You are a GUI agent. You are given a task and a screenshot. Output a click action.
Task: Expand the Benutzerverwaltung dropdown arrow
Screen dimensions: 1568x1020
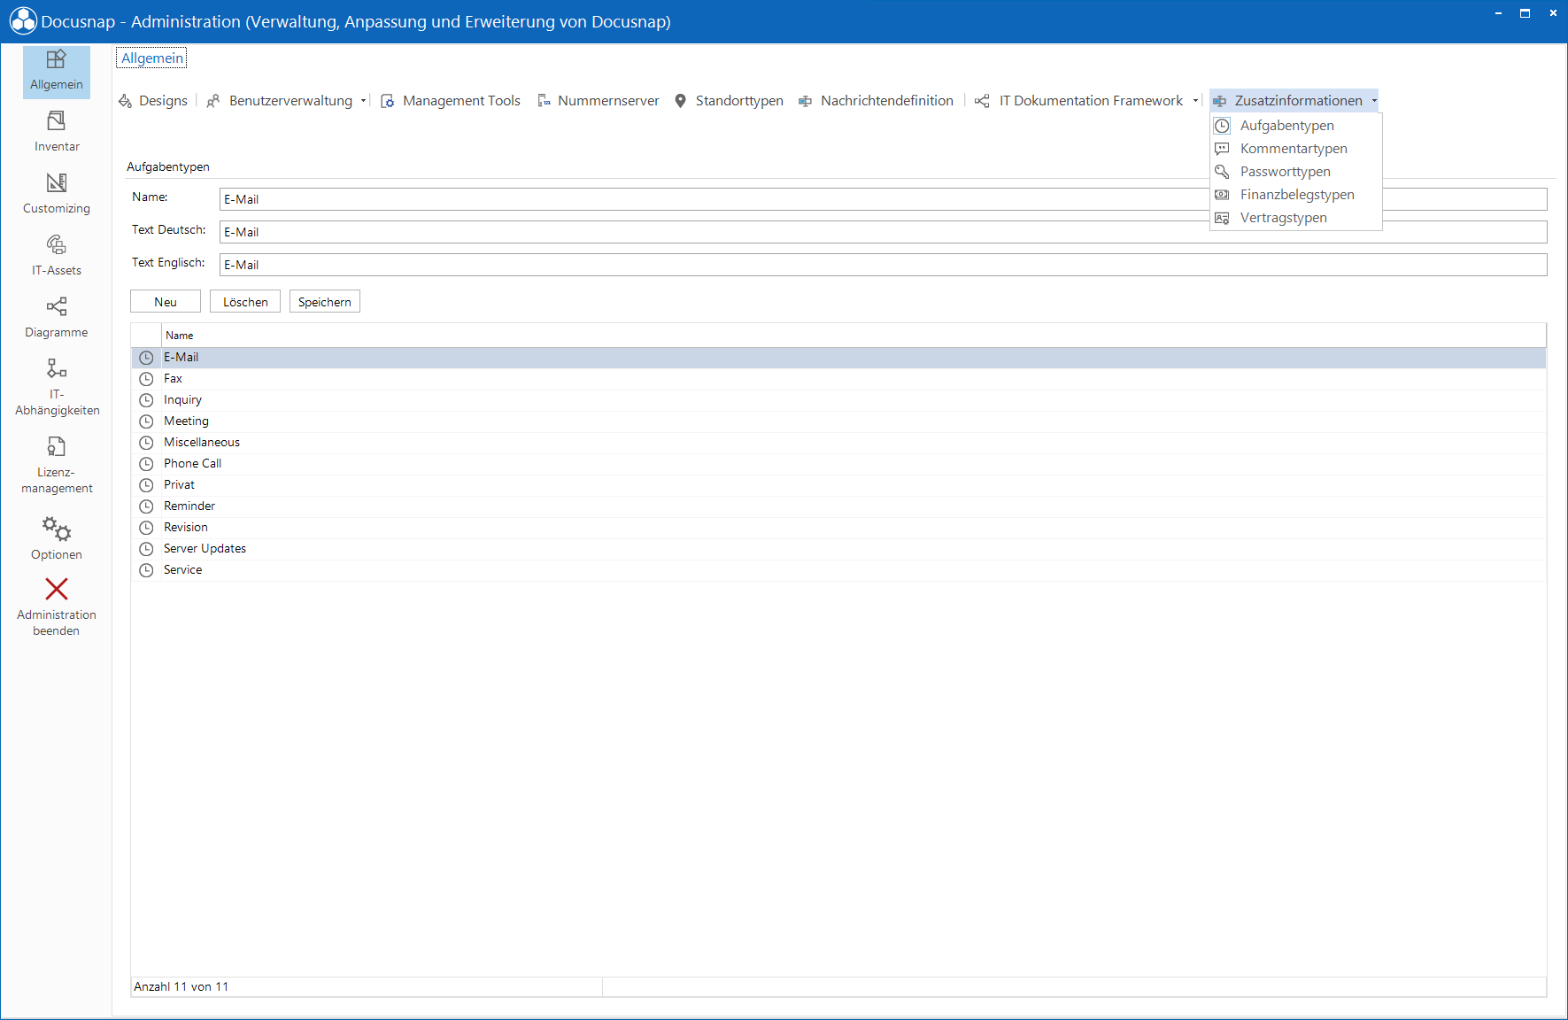(363, 101)
